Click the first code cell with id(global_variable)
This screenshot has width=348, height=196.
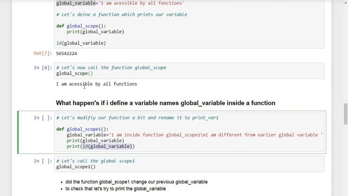click(189, 23)
